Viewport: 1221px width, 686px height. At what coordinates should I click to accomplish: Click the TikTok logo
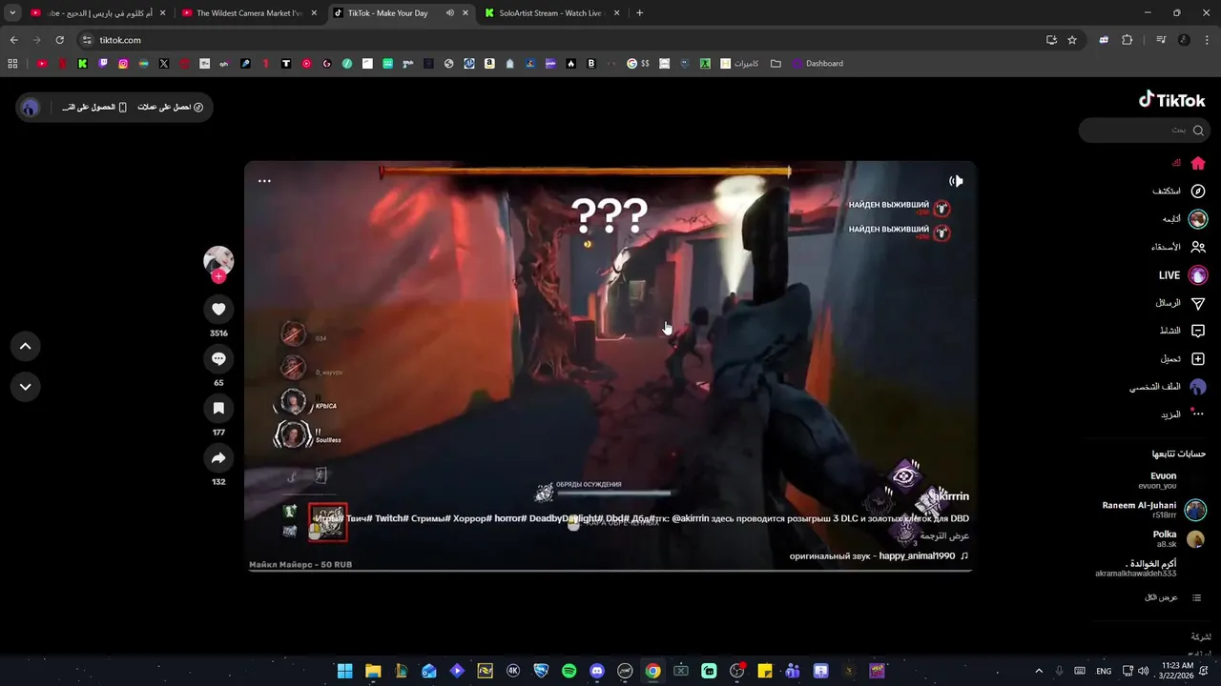1172,99
